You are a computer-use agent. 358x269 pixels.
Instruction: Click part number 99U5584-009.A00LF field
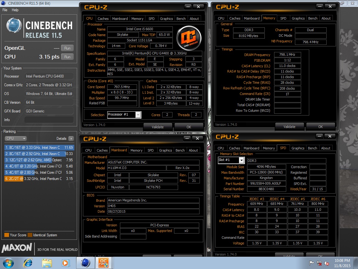[266, 183]
